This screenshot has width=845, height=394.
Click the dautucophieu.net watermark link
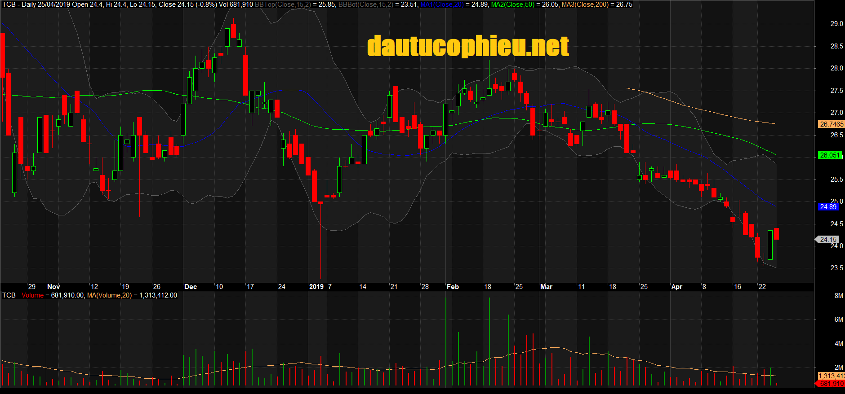click(x=468, y=47)
